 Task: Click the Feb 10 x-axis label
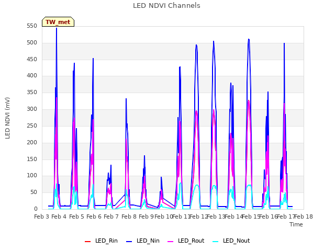pyautogui.click(x=163, y=216)
